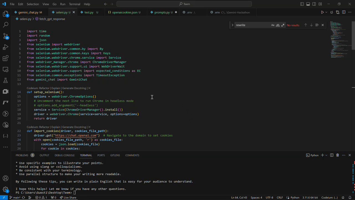Open the Selection menu
The height and width of the screenshot is (200, 355).
[x=33, y=4]
